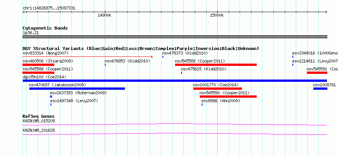The width and height of the screenshot is (338, 156).
Task: Click the left arrow of the ruler
Action: (x=24, y=12)
